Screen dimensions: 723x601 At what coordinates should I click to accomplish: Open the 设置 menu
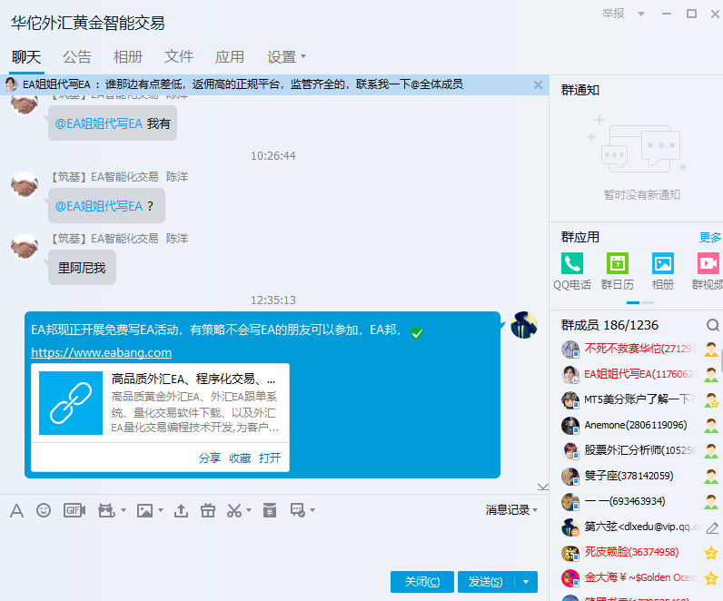[x=287, y=56]
